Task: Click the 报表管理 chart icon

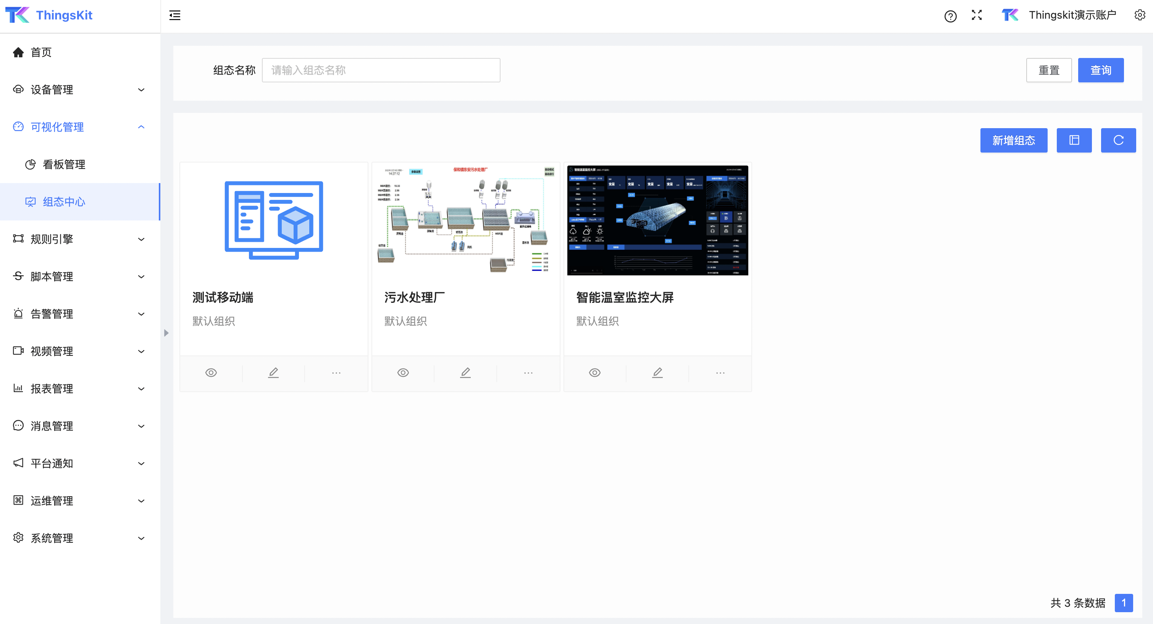Action: click(x=18, y=388)
